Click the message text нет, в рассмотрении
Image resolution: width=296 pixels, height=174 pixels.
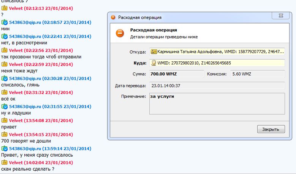(x=24, y=43)
